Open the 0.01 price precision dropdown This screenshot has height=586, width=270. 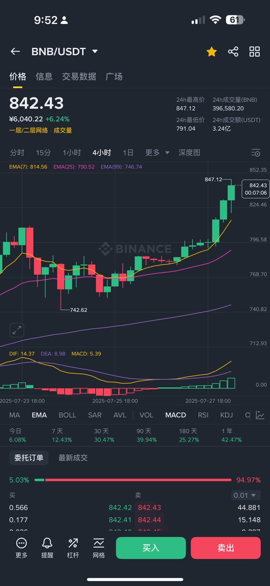[246, 495]
